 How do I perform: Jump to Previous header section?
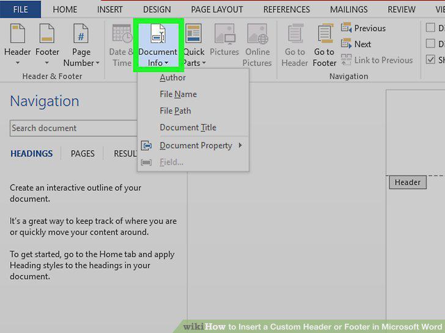(363, 28)
